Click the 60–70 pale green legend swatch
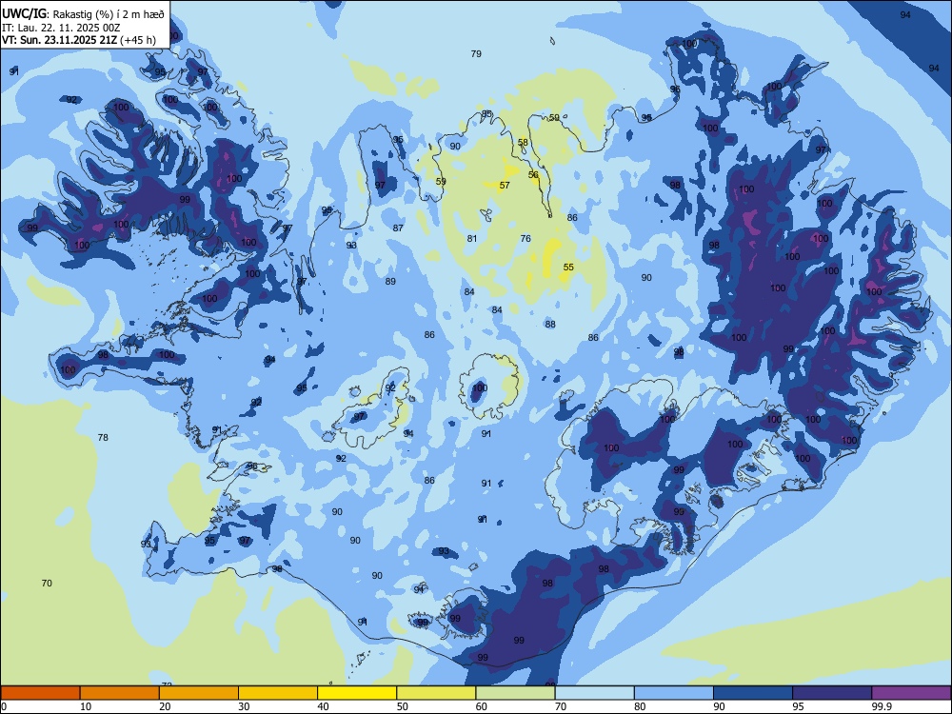 coord(515,693)
